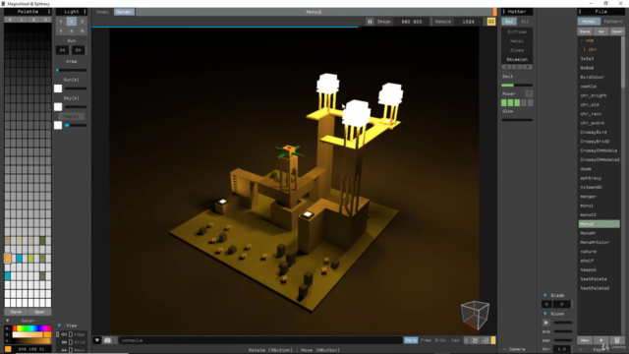Switch to the Render tab
Image resolution: width=629 pixels, height=354 pixels.
(125, 12)
